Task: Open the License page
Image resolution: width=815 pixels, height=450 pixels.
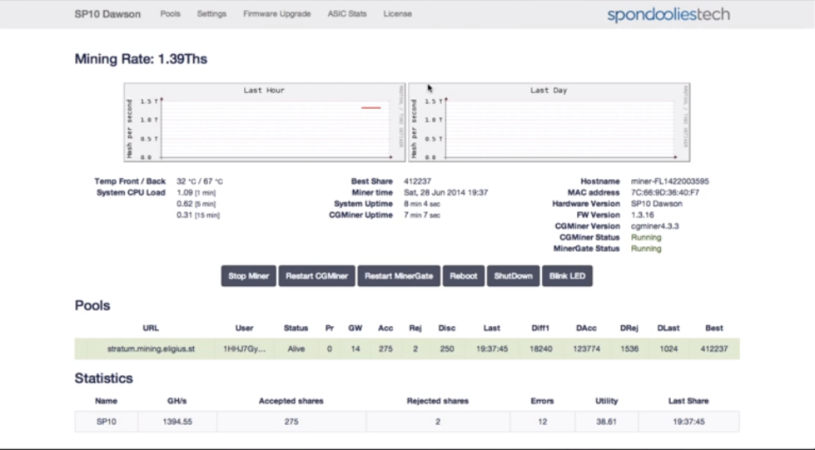Action: (x=397, y=14)
